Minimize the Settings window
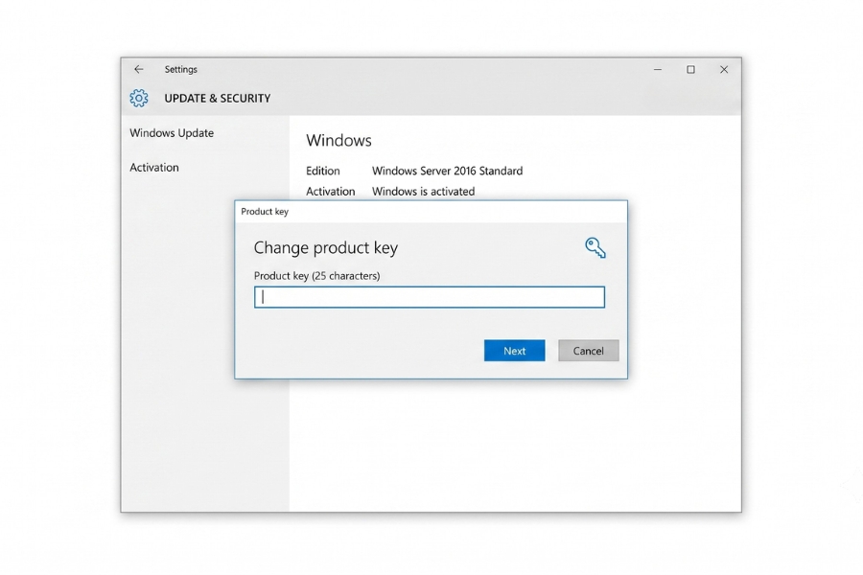The image size is (863, 575). [658, 69]
